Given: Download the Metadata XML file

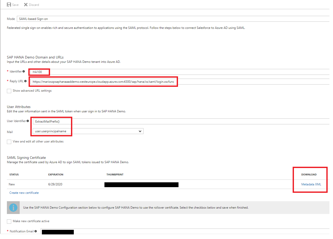Looking at the screenshot, I should point(311,184).
